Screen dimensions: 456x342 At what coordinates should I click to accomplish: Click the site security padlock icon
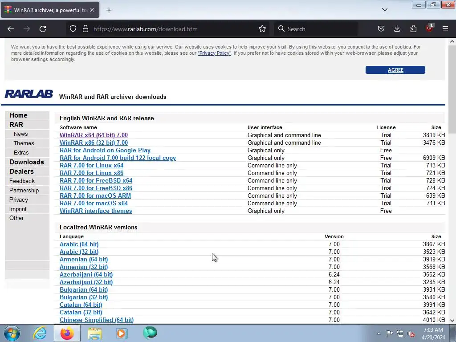[85, 29]
